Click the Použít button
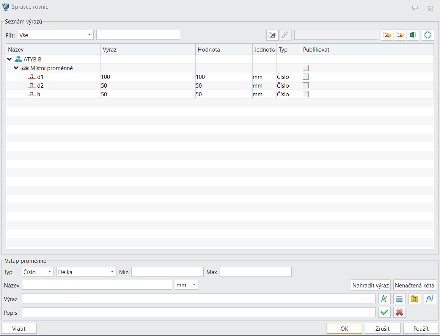This screenshot has width=440, height=336. tap(421, 328)
